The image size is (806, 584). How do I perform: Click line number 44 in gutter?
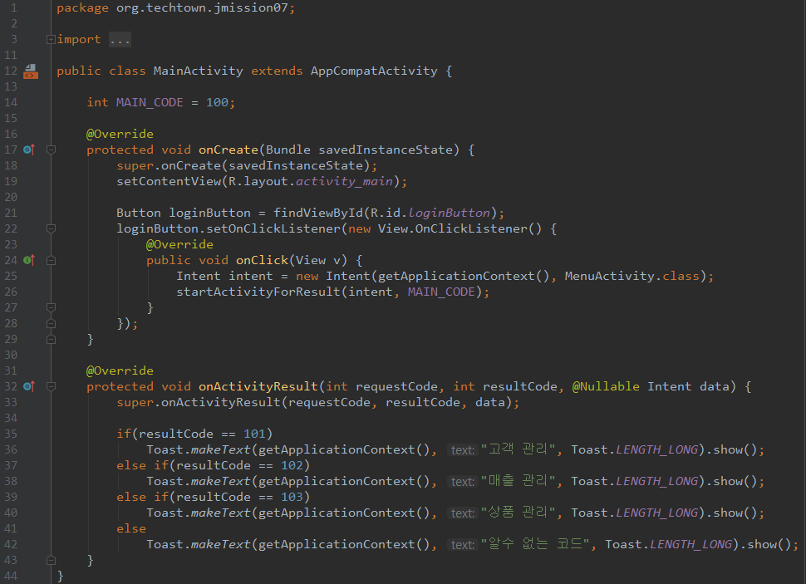tap(11, 576)
